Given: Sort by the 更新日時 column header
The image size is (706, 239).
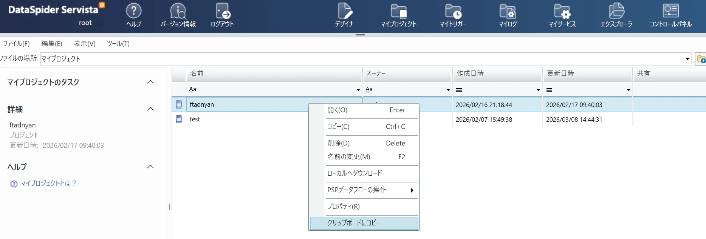Looking at the screenshot, I should coord(588,74).
